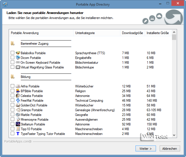This screenshot has width=186, height=157.
Task: Click the Dicom Portable app icon
Action: click(x=18, y=58)
